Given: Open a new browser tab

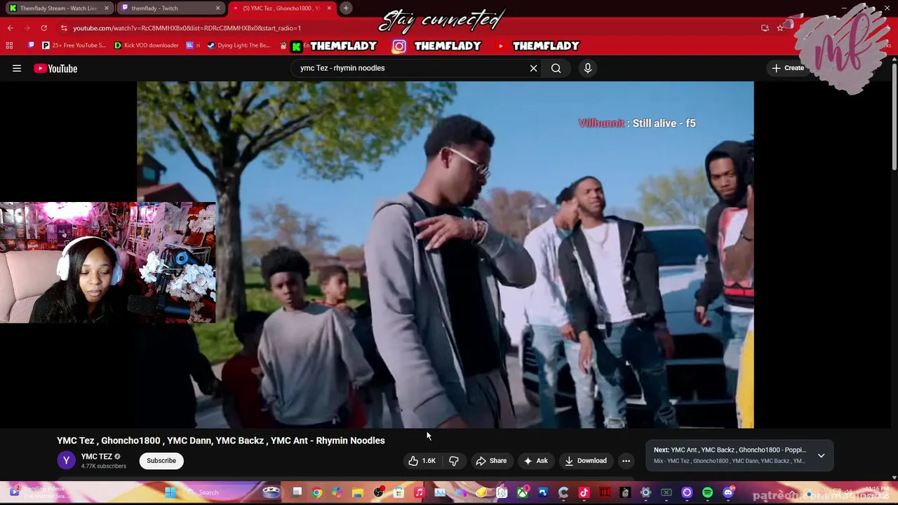Looking at the screenshot, I should tap(346, 8).
